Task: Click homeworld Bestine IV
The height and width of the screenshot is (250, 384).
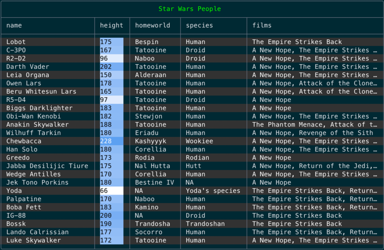Action: [155, 182]
